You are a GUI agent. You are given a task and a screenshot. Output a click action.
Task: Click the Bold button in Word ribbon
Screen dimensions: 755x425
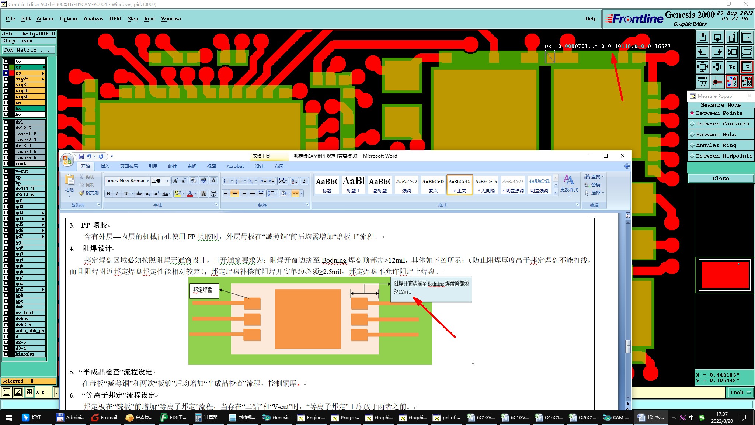(108, 194)
